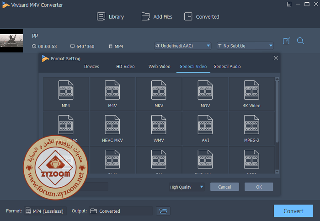Switch to the Web Video tab

pyautogui.click(x=160, y=67)
